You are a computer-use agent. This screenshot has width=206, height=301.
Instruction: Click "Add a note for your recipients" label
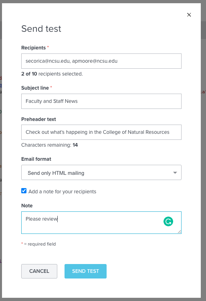[62, 192]
